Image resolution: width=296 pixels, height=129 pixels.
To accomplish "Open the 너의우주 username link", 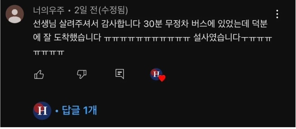I will 49,11.
